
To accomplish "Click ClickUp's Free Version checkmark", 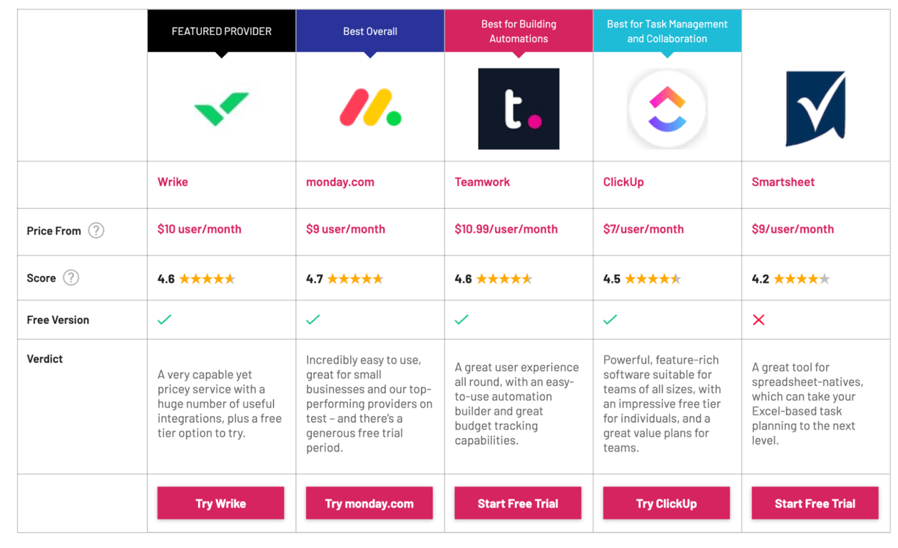I will click(x=610, y=320).
